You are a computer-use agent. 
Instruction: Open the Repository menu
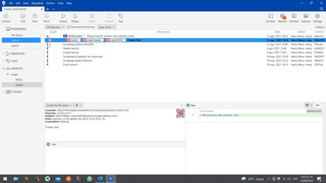(x=37, y=3)
